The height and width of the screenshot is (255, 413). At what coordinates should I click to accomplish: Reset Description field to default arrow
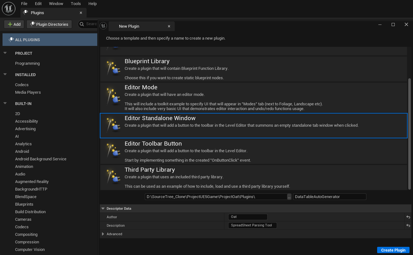408,225
